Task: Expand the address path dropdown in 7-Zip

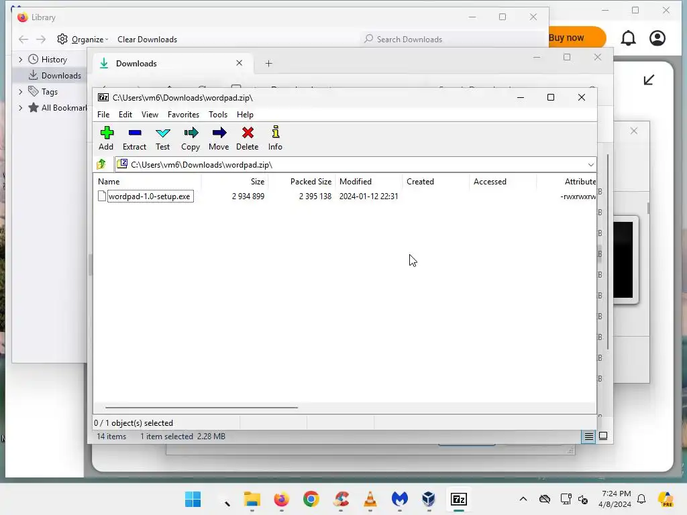Action: [590, 165]
